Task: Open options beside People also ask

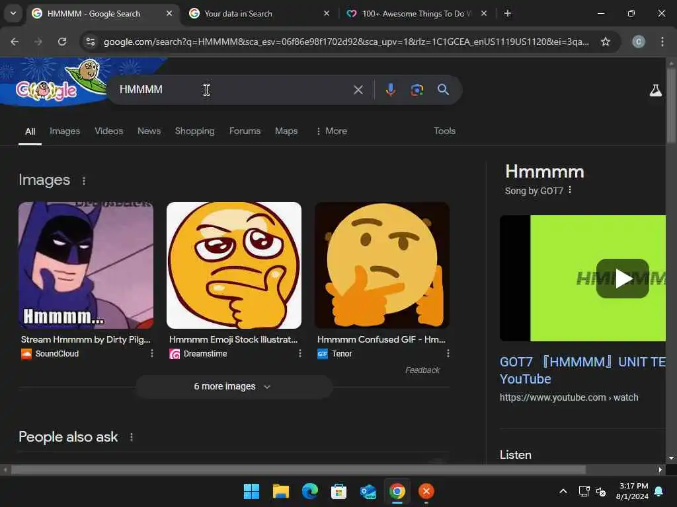Action: click(x=132, y=437)
